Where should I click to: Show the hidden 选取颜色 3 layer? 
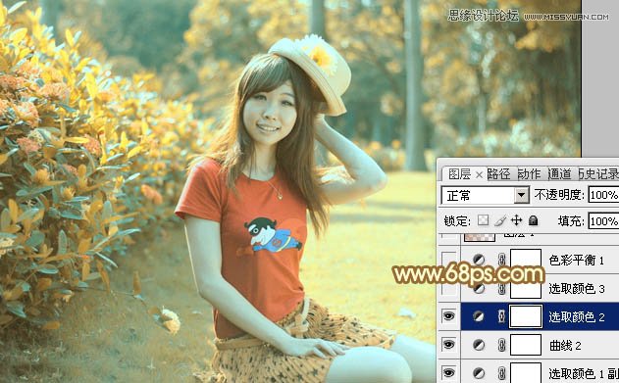tap(449, 288)
